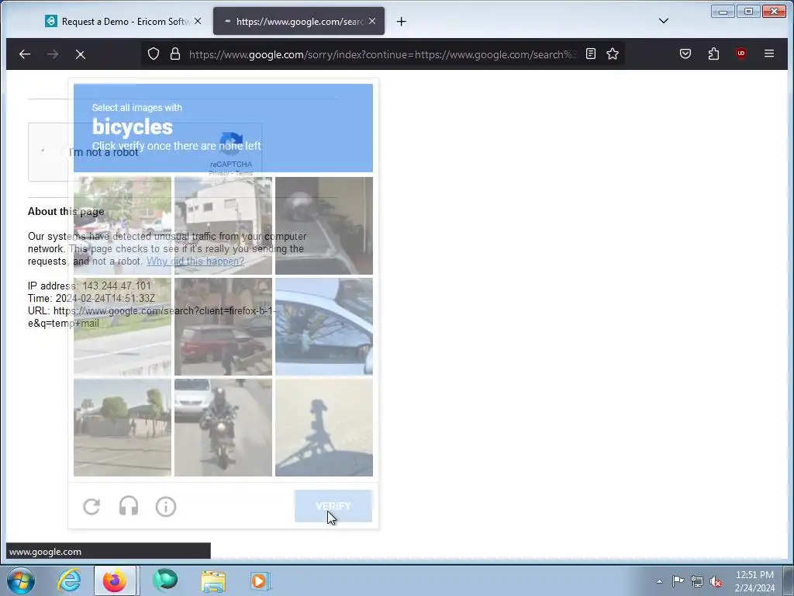Click the URL address bar field
This screenshot has height=596, width=794.
point(382,54)
